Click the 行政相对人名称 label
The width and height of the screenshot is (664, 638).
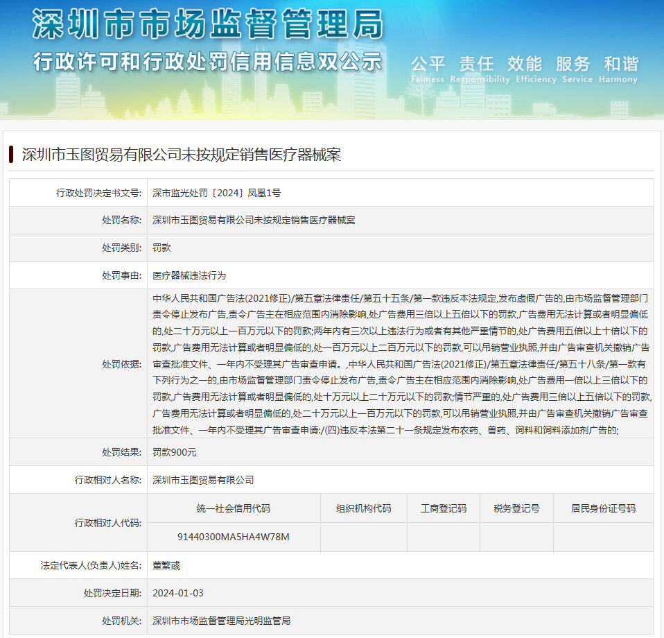[x=108, y=480]
